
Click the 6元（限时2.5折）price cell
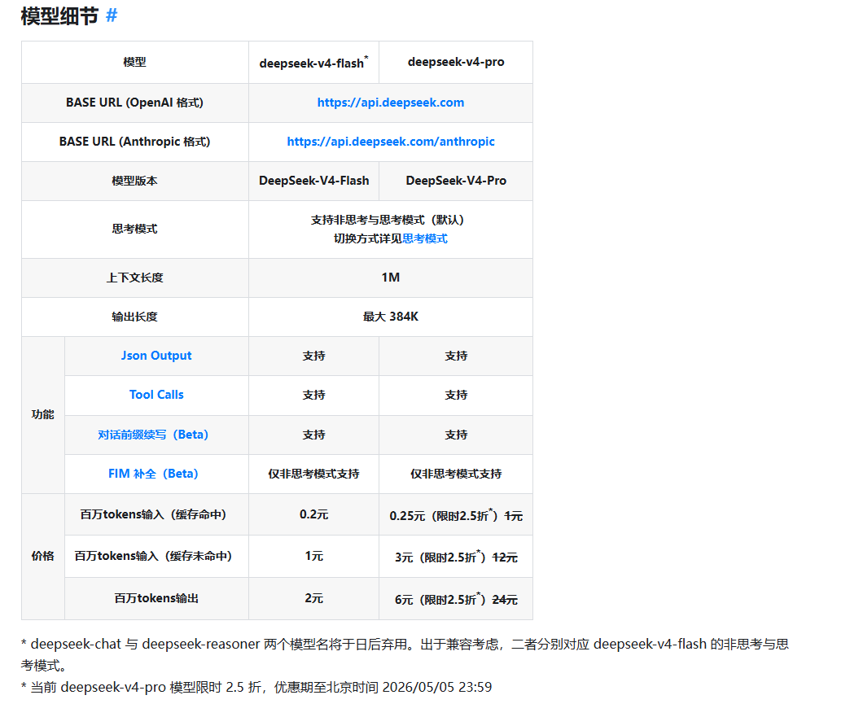[456, 599]
